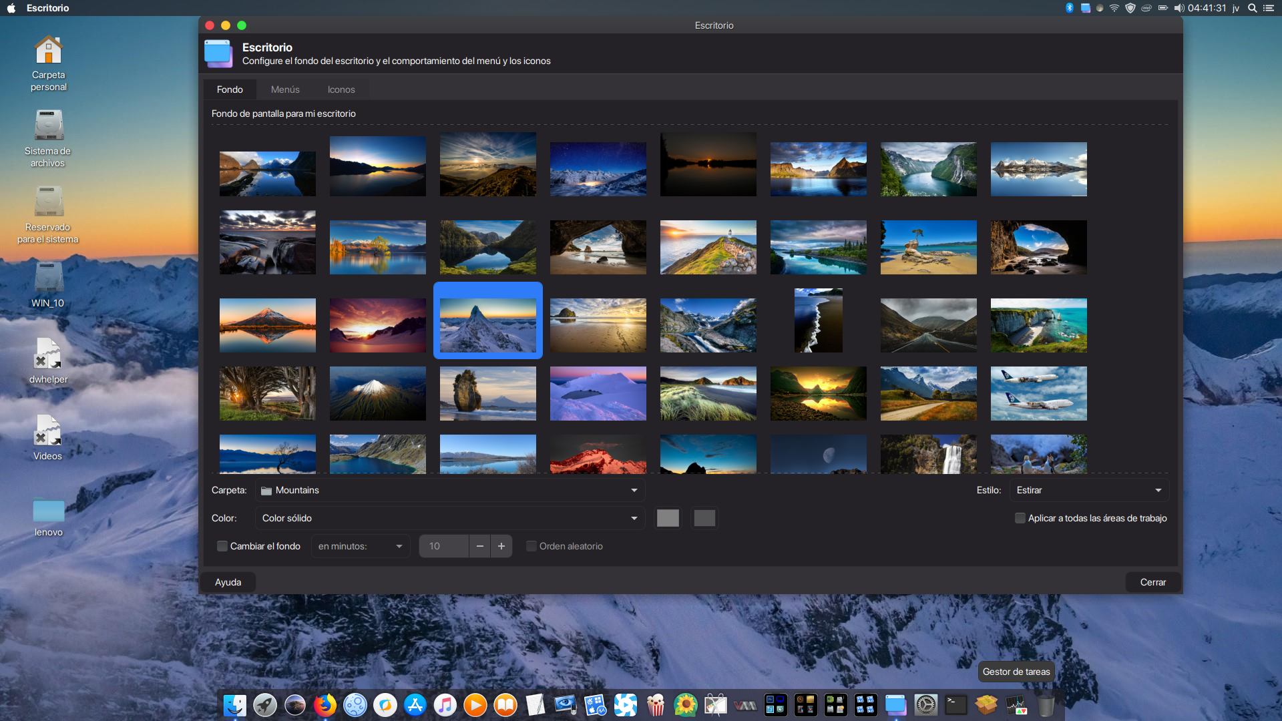The image size is (1282, 721).
Task: Open Spotlight search magnifier in menu bar
Action: pos(1253,8)
